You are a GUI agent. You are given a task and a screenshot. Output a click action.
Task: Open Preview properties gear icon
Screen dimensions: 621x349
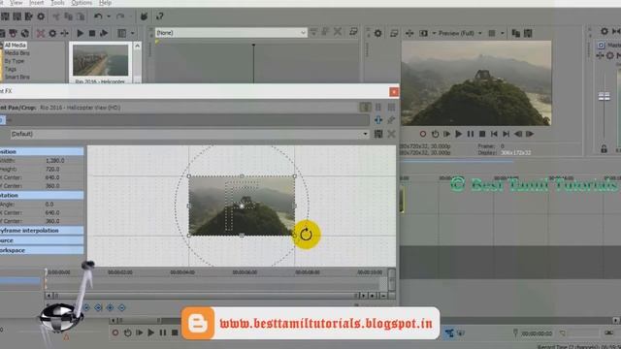click(377, 33)
